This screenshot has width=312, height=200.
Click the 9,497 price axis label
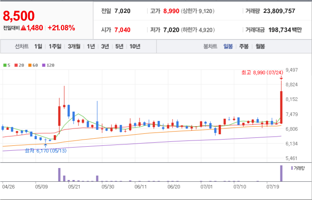(291, 70)
